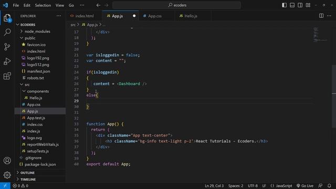Viewport: 336px width, 189px height.
Task: Split the editor to the right
Action: [x=321, y=16]
